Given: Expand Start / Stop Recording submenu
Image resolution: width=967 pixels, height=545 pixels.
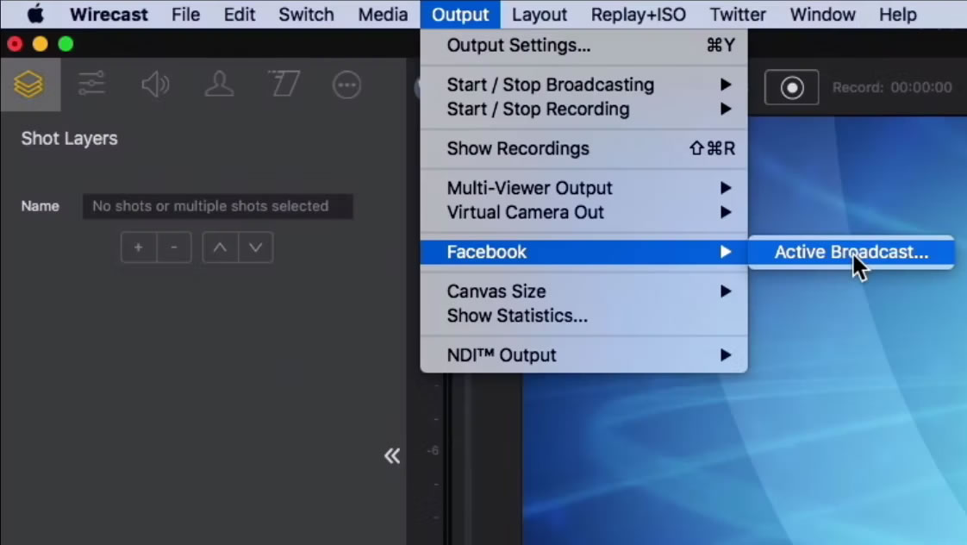Looking at the screenshot, I should click(x=583, y=110).
